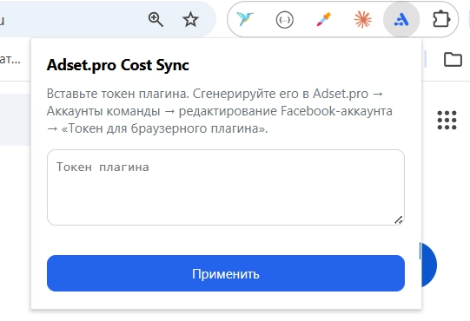Toggle the Adset.pro Cost Sync extension icon
This screenshot has height=321, width=470.
(x=401, y=20)
